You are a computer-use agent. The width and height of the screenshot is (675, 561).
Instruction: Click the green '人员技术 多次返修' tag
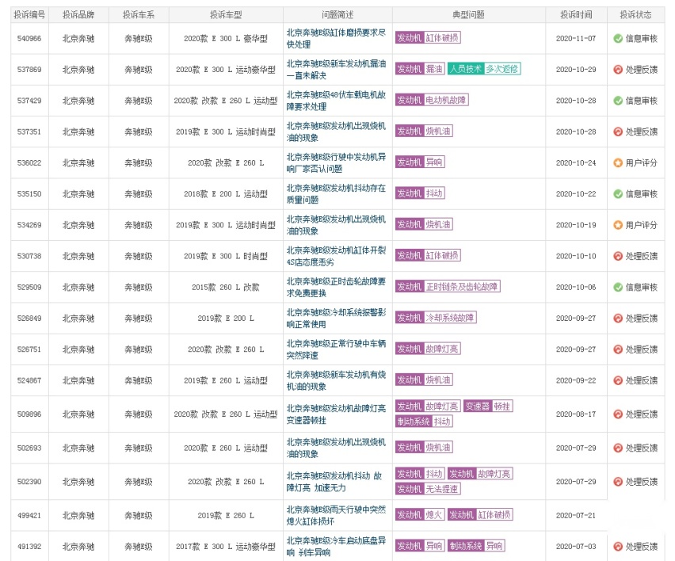pos(484,68)
